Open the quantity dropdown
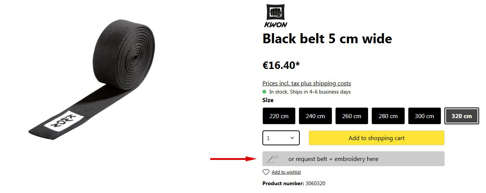This screenshot has height=193, width=486. (x=281, y=138)
